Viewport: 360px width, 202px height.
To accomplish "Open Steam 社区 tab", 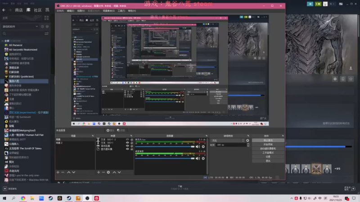I will [38, 10].
